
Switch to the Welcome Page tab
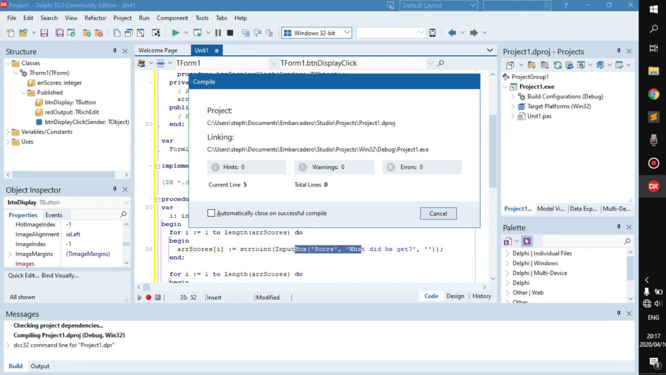pyautogui.click(x=158, y=51)
